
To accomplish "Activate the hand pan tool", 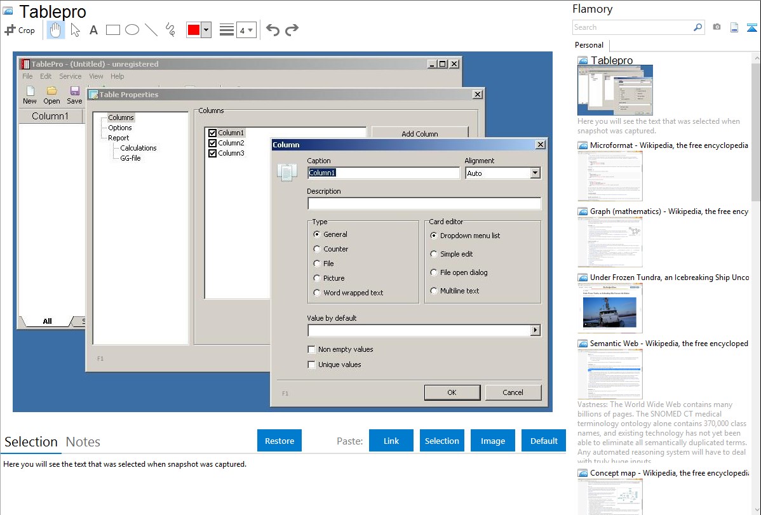I will (x=55, y=30).
